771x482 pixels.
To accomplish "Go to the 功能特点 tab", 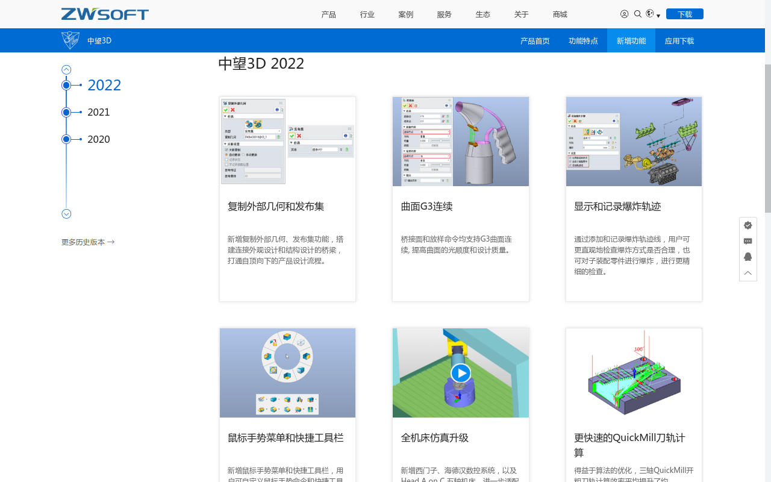I will [x=583, y=41].
